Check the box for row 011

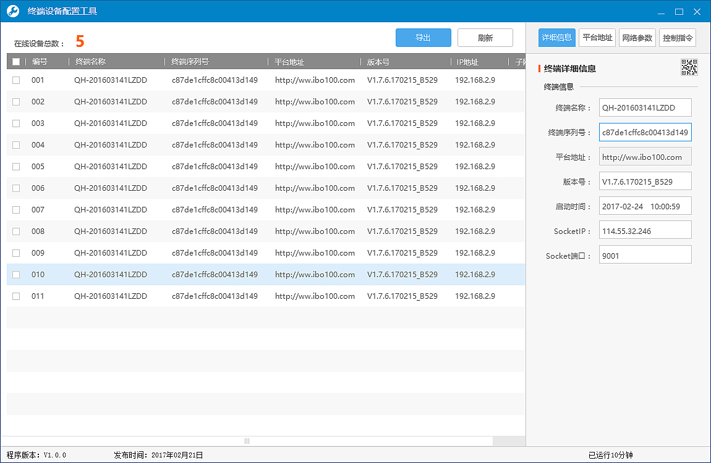pyautogui.click(x=16, y=296)
